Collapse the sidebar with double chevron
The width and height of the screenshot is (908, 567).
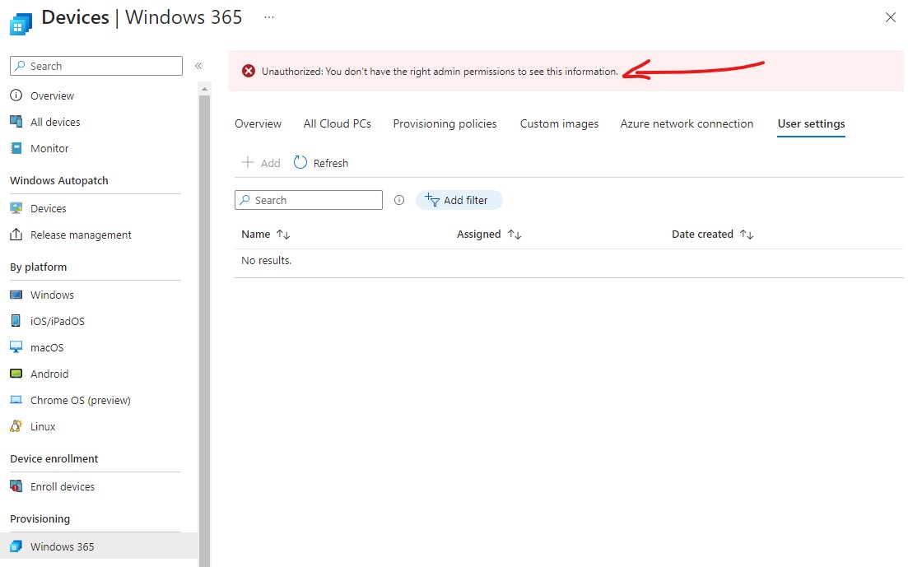point(198,66)
